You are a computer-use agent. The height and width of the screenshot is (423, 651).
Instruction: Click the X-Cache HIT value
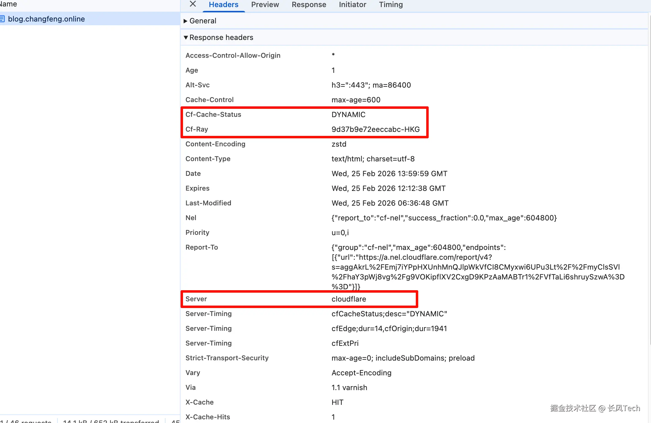[337, 402]
